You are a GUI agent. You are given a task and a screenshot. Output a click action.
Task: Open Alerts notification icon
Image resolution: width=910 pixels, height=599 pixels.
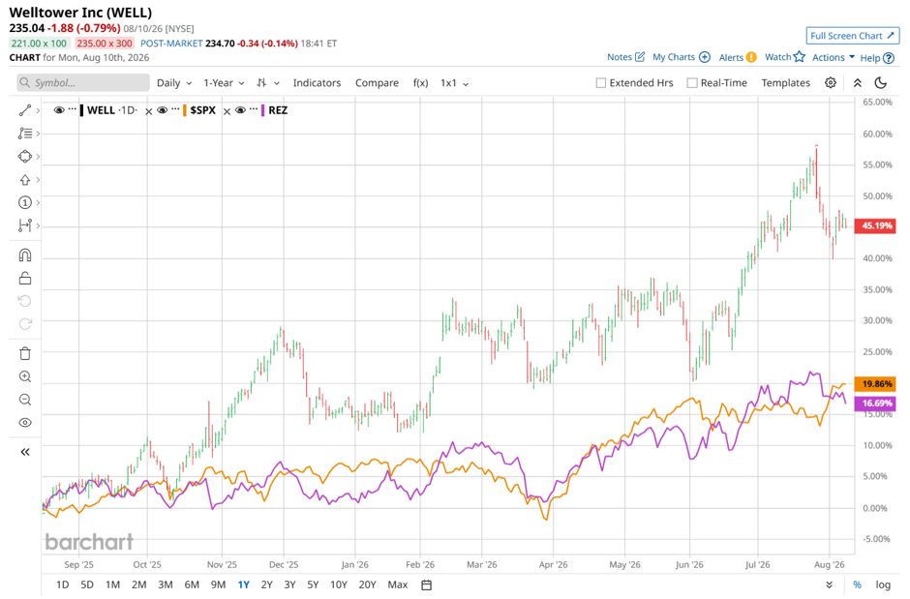[751, 57]
